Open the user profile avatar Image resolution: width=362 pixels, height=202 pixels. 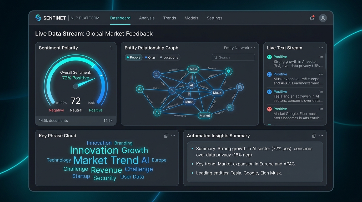coord(323,18)
